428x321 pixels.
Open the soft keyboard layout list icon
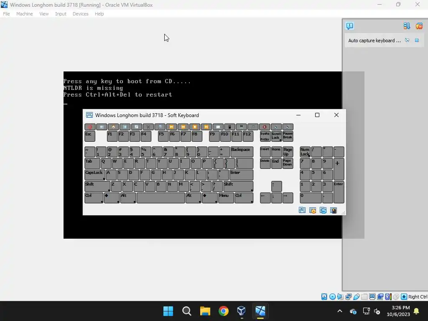click(x=302, y=210)
